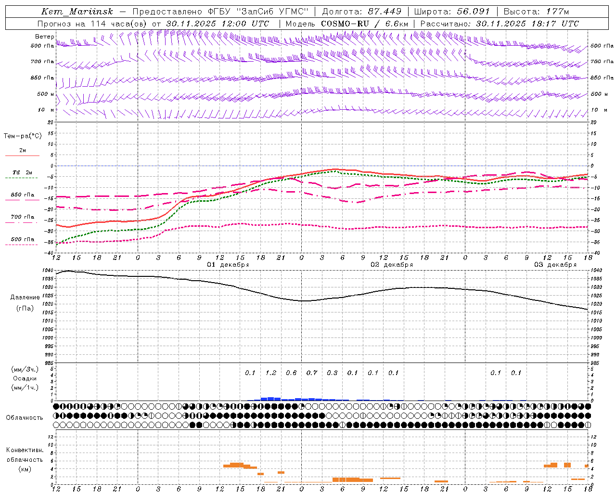This screenshot has width=616, height=493.
Task: Click the station name Kem_Mariinsk
Action: click(77, 12)
